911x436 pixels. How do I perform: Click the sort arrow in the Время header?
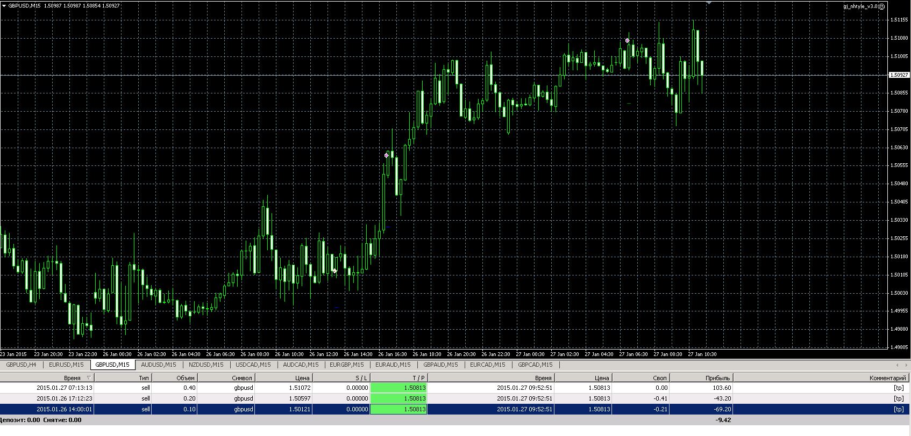point(89,378)
